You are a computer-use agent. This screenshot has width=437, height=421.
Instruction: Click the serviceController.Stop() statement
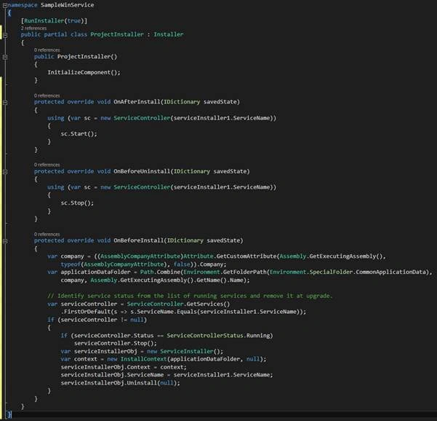[116, 343]
